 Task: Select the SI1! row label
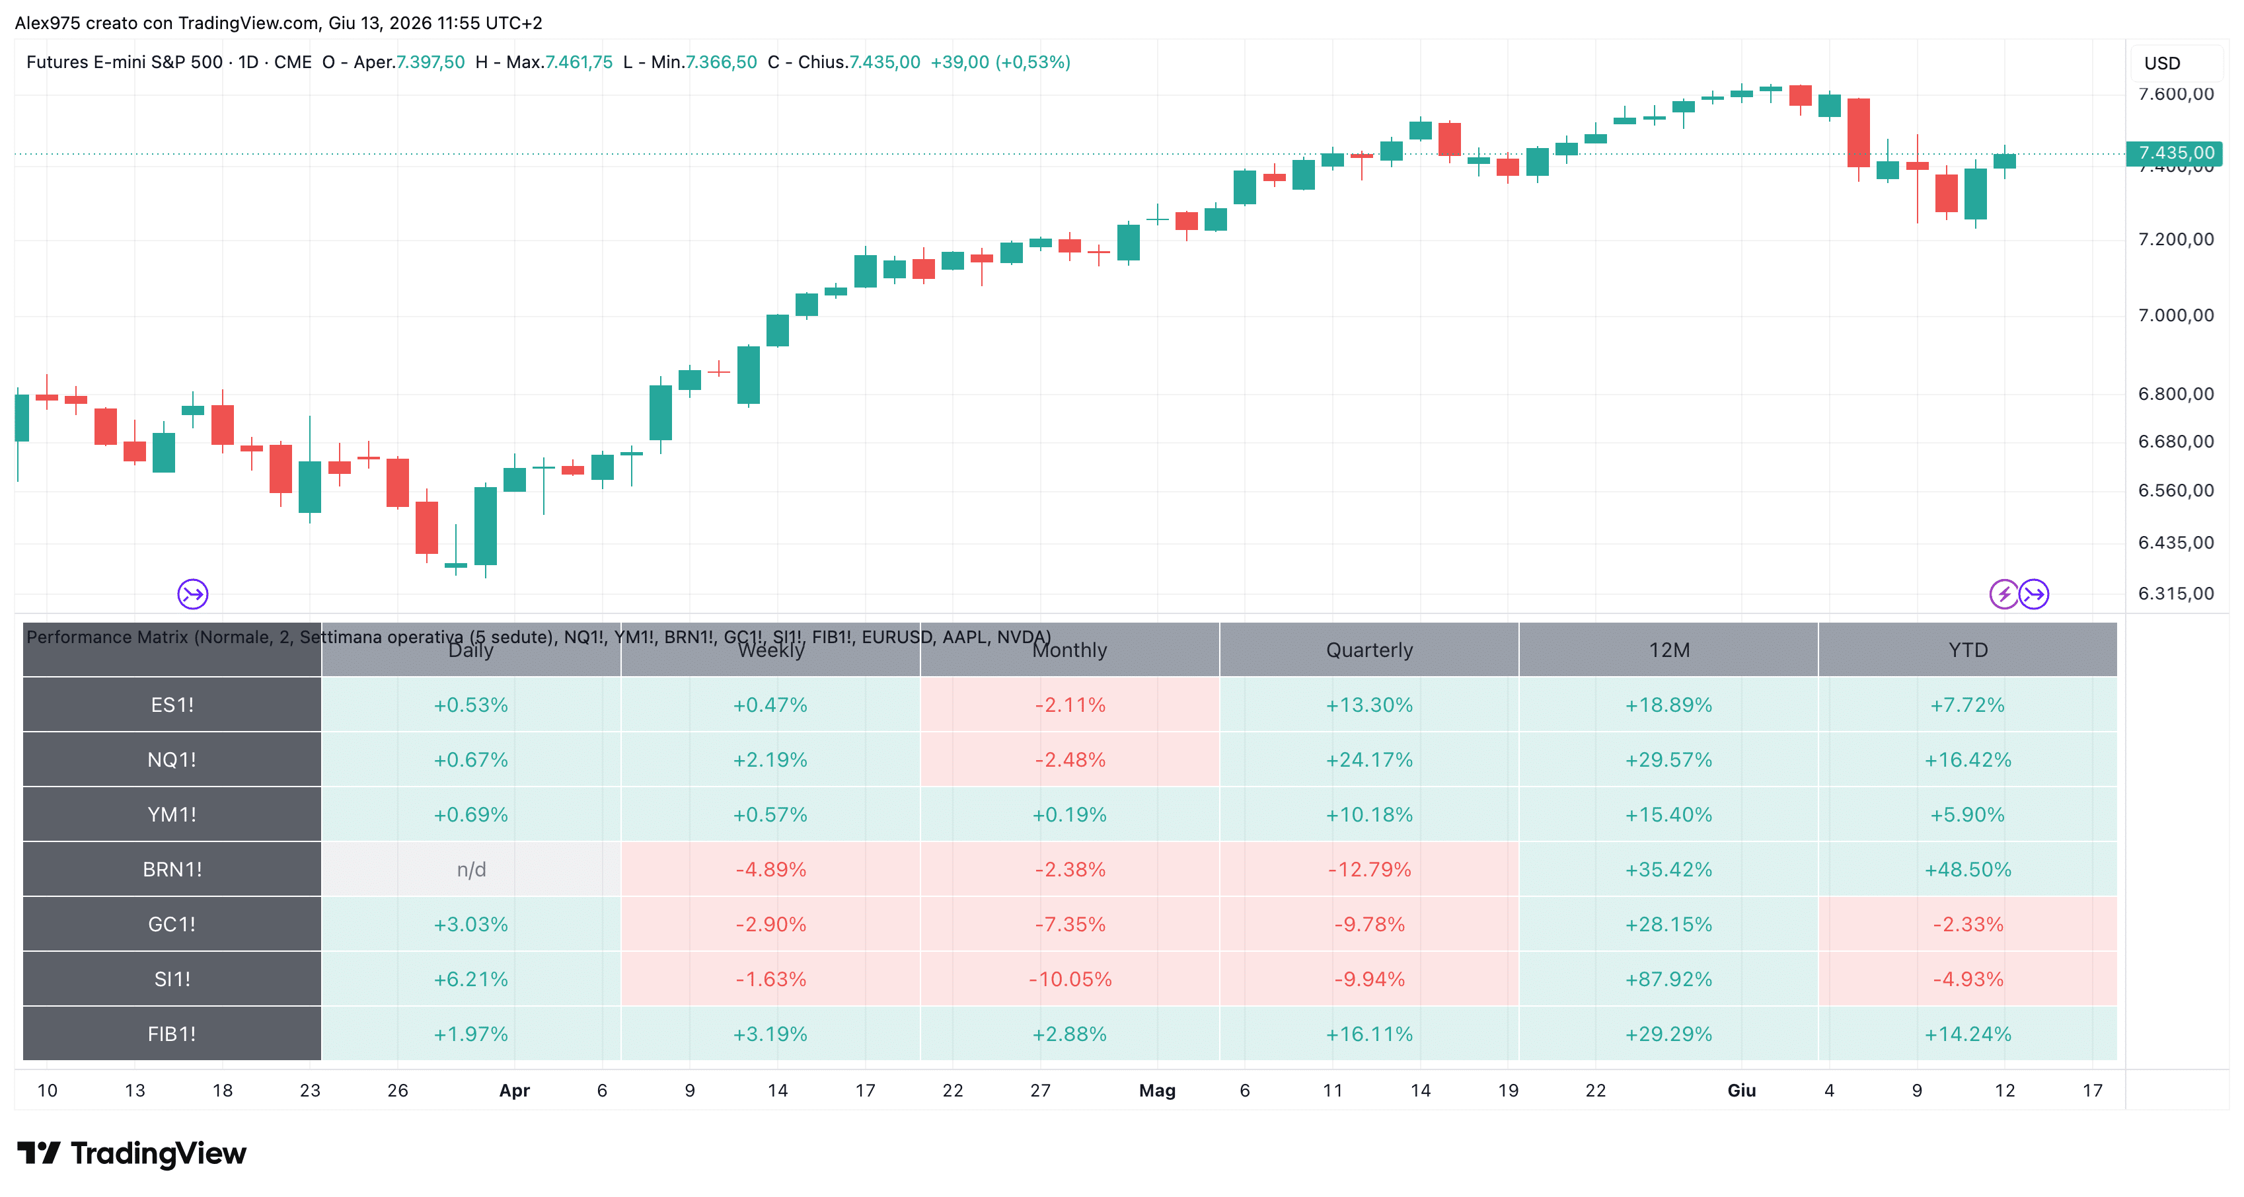coord(172,979)
